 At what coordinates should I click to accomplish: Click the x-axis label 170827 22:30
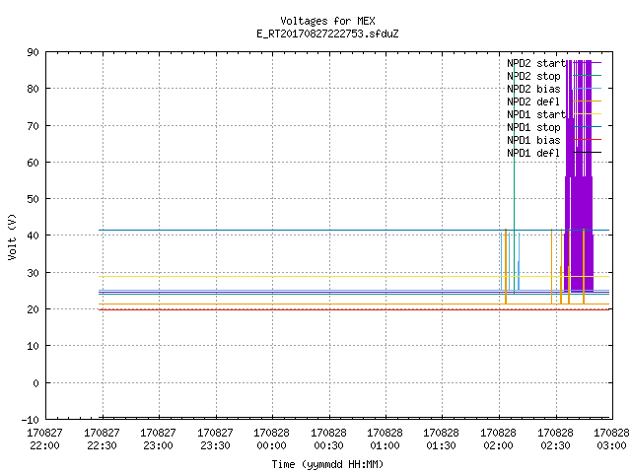click(x=102, y=439)
